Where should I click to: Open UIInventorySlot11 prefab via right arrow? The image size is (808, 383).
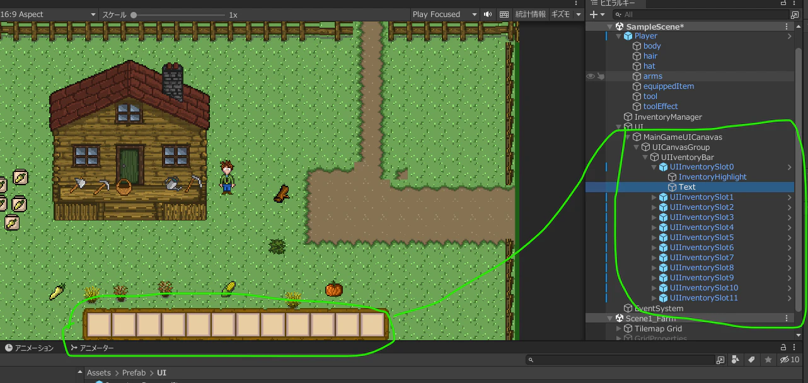(789, 298)
